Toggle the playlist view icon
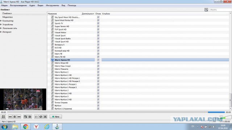The width and height of the screenshot is (232, 130). pyautogui.click(x=36, y=117)
